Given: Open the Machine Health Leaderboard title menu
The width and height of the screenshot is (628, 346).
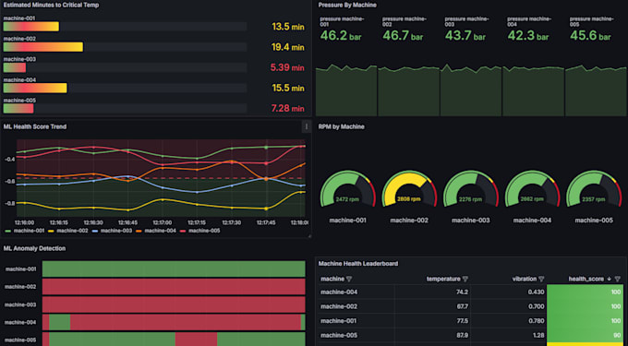Looking at the screenshot, I should click(358, 263).
